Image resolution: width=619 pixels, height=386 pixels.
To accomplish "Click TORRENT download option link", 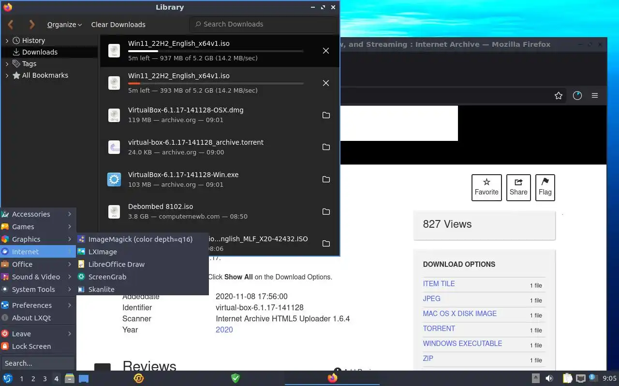I will (439, 329).
